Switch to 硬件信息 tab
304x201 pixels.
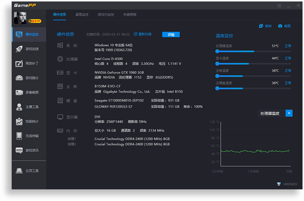60,15
